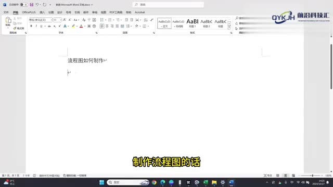Apply the red font color
The image size is (333, 187).
(81, 26)
